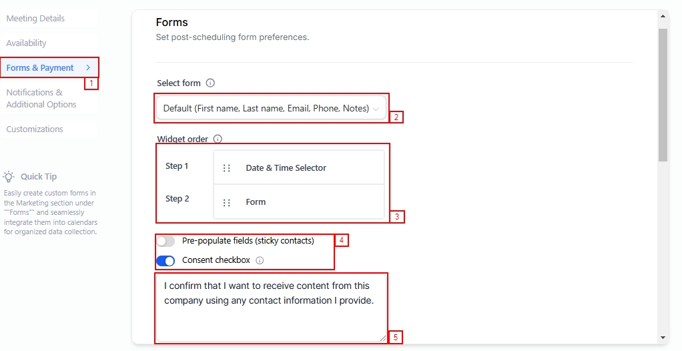Enable Pre-populate fields toggle
Image resolution: width=682 pixels, height=351 pixels.
tap(165, 241)
